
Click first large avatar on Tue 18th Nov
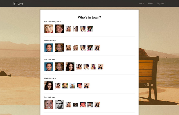pyautogui.click(x=49, y=67)
